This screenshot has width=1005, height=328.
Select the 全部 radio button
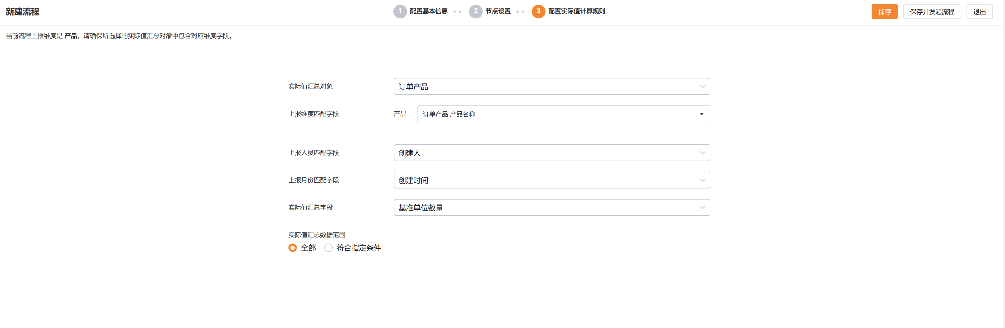point(292,248)
